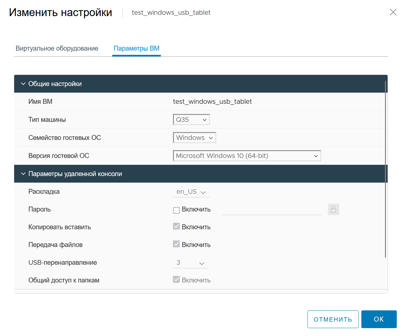Click the Имя ВМ label

click(40, 101)
